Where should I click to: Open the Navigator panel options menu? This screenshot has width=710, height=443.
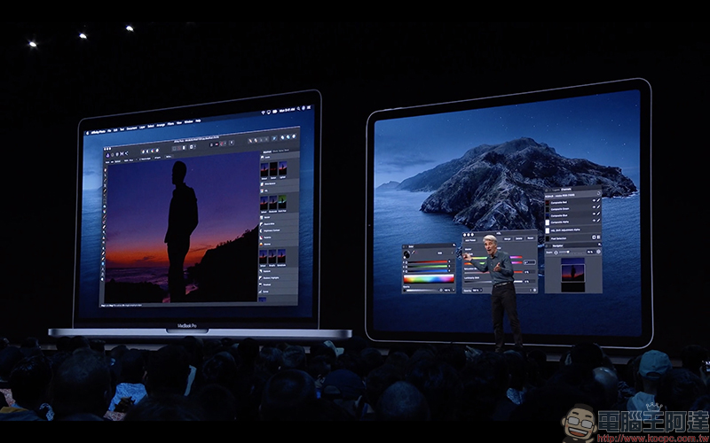[x=600, y=245]
